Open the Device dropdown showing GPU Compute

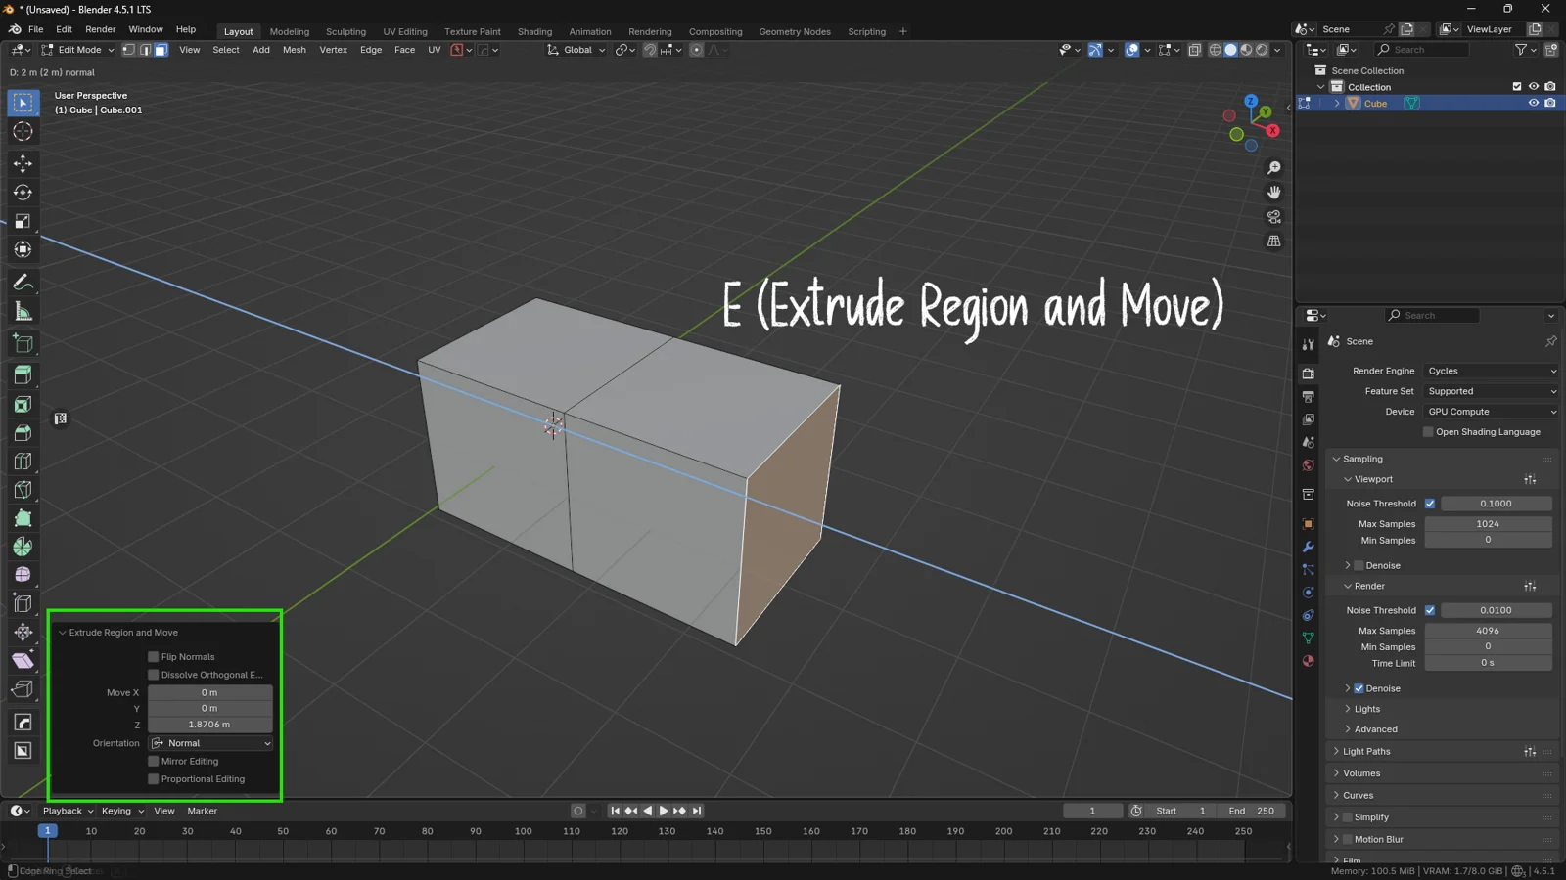(x=1491, y=412)
